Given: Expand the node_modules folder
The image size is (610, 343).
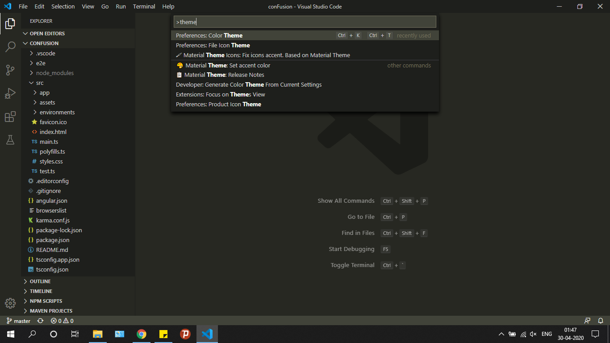Looking at the screenshot, I should tap(78, 73).
